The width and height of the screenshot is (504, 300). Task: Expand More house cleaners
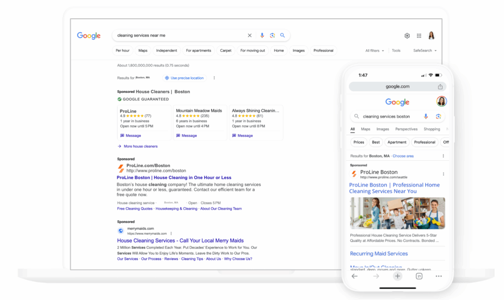click(x=138, y=146)
